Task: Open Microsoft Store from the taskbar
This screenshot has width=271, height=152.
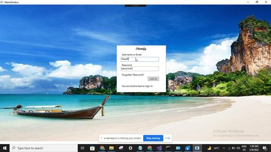Action: (x=92, y=148)
